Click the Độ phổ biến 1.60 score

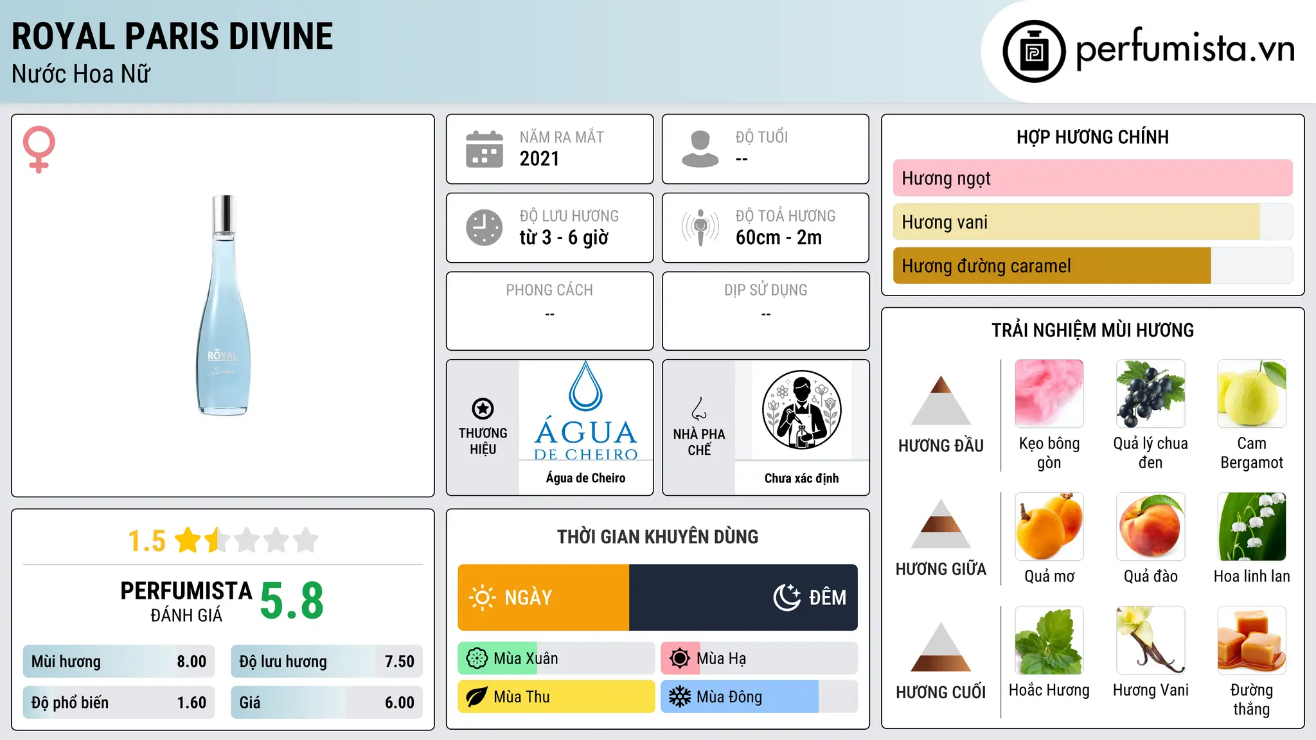(119, 703)
